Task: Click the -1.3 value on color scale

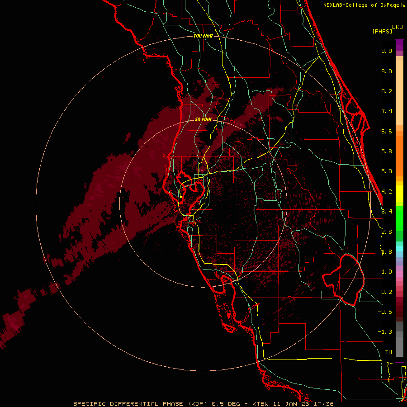Action: coord(385,332)
